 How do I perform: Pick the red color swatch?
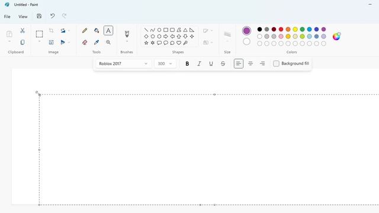[281, 29]
